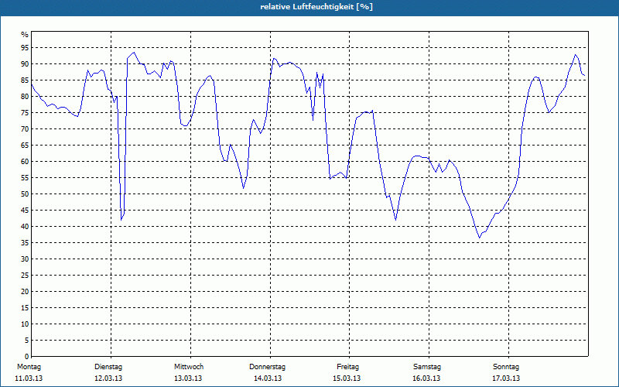Click the date '17.03.13'
Image resolution: width=619 pixels, height=387 pixels.
(506, 378)
